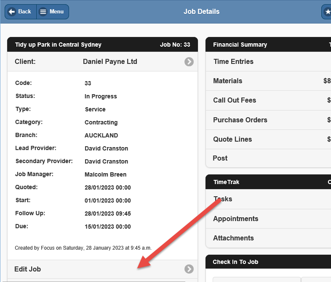Click the chevron arrow on the Client row

click(189, 62)
